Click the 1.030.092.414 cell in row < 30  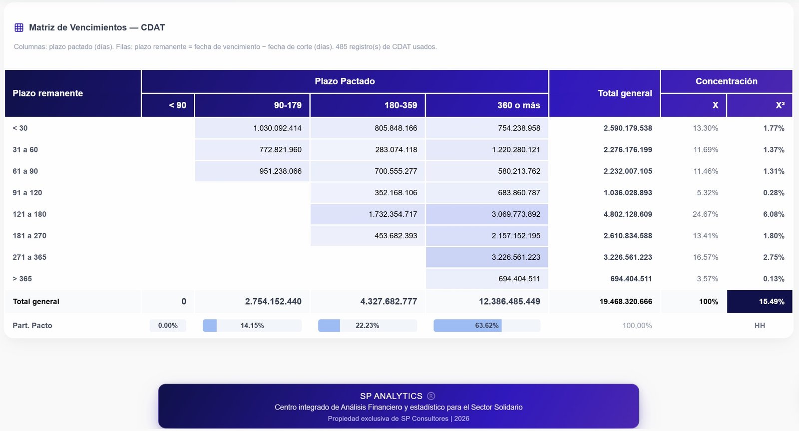252,128
